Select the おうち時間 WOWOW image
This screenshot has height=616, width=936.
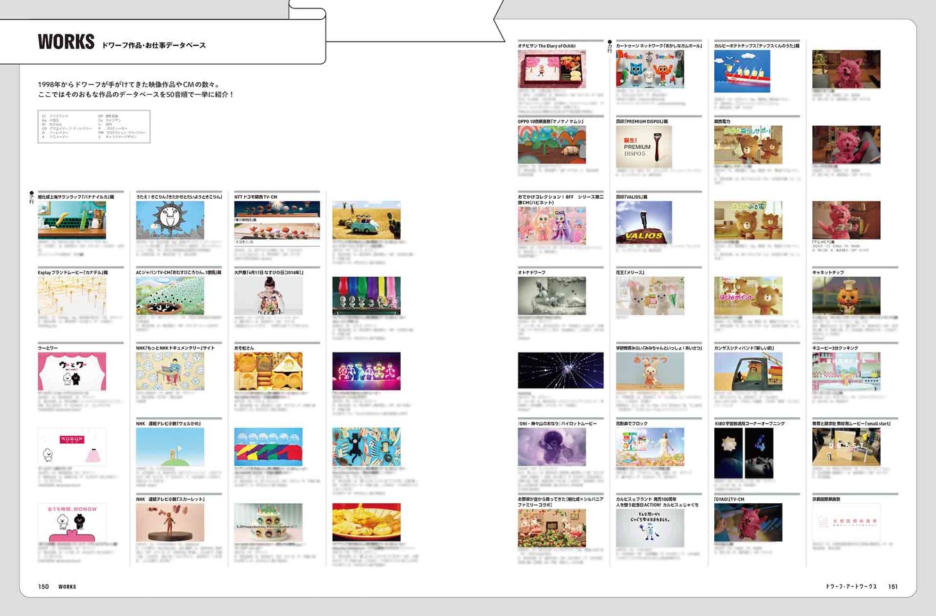point(72,522)
